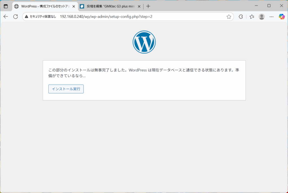288x193 pixels.
Task: Open the settings and more ellipsis menu
Action: pos(271,17)
